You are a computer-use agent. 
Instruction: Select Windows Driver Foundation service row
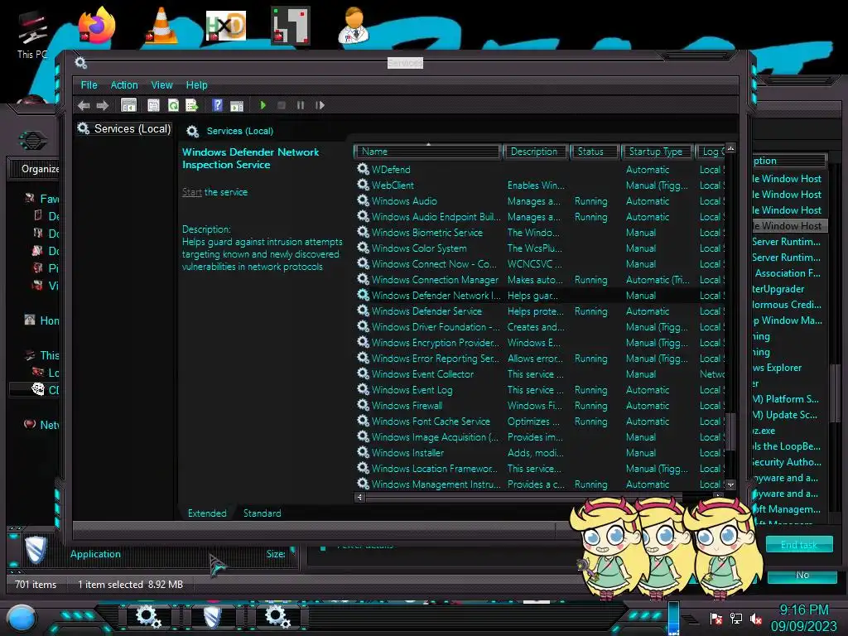pyautogui.click(x=540, y=327)
